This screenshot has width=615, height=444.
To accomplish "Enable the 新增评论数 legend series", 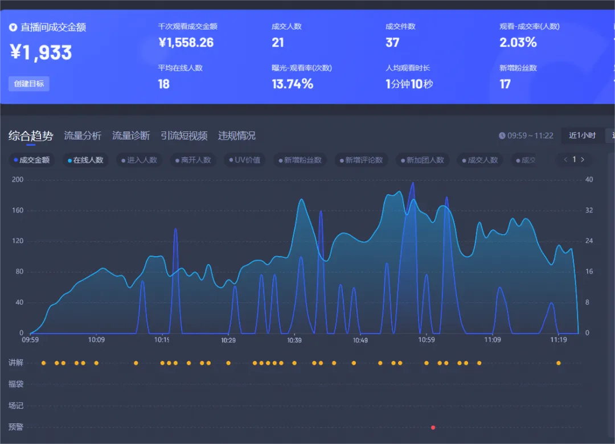I will click(361, 160).
